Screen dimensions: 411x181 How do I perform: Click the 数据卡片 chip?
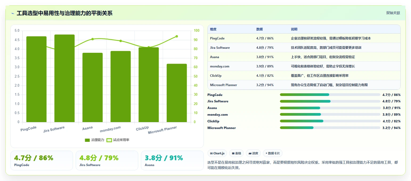(x=273, y=153)
